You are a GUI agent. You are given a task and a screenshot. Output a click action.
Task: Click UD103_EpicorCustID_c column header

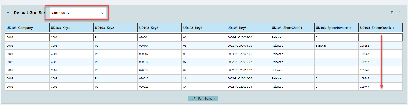click(x=381, y=28)
